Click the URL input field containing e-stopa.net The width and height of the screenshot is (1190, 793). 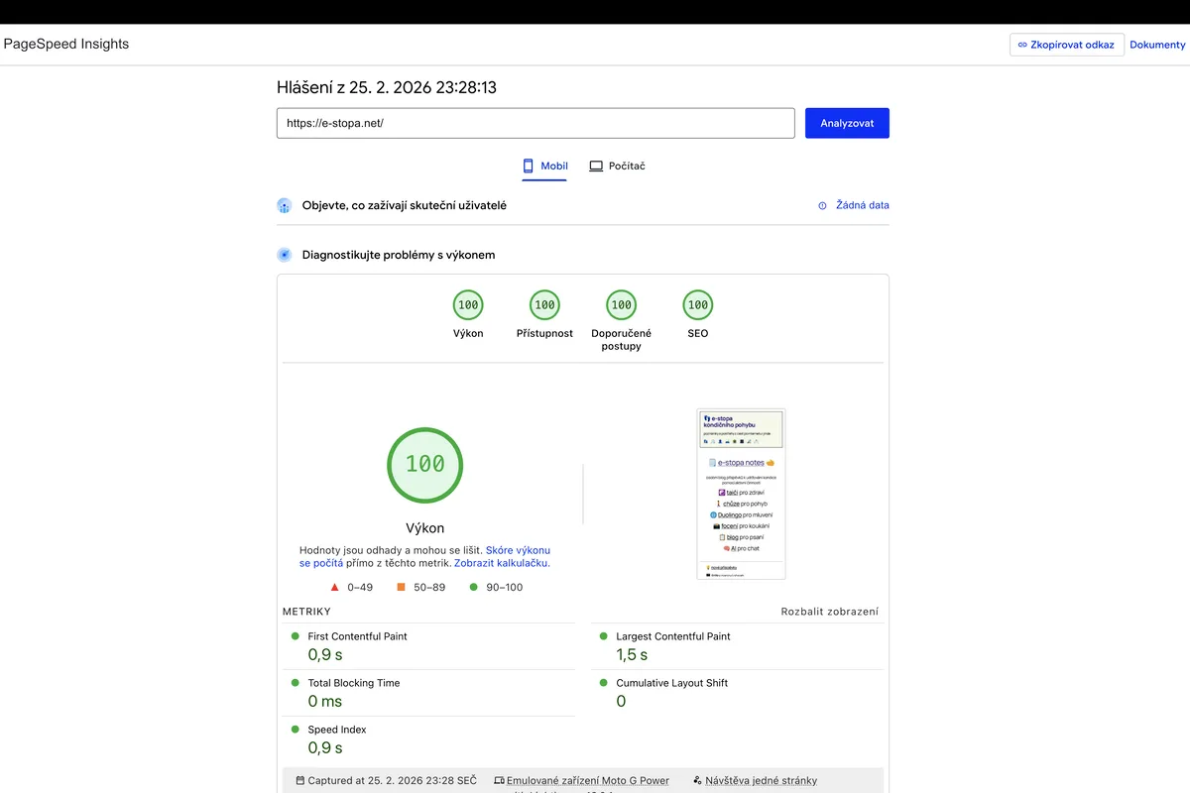pyautogui.click(x=535, y=122)
